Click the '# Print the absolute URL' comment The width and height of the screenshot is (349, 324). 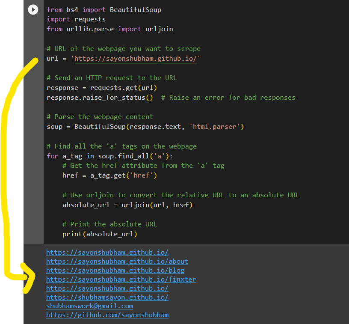coord(110,224)
